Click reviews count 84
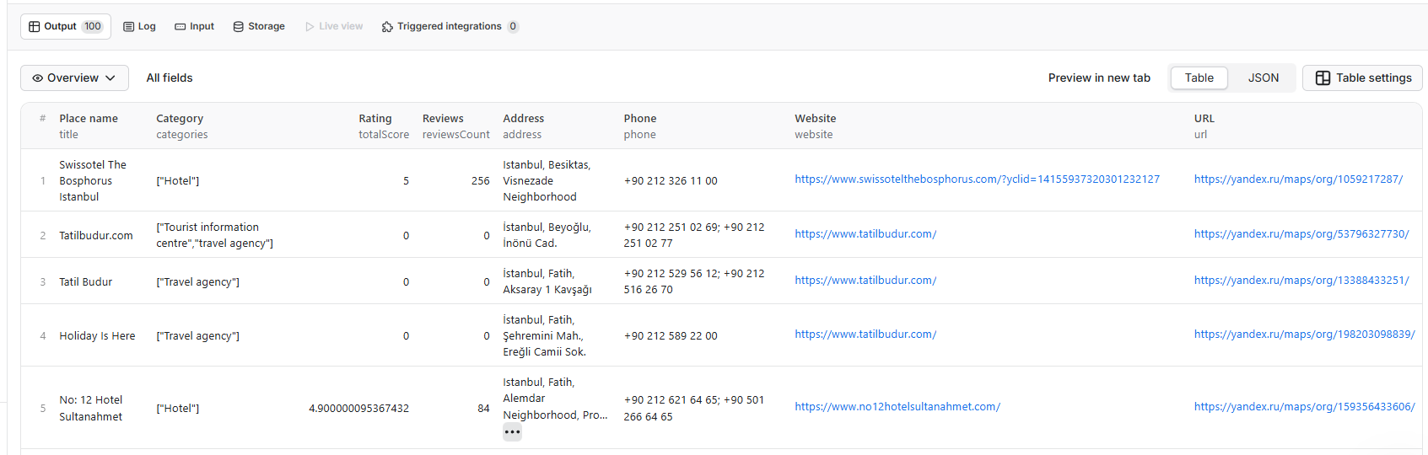Viewport: 1428px width, 455px height. pyautogui.click(x=483, y=409)
